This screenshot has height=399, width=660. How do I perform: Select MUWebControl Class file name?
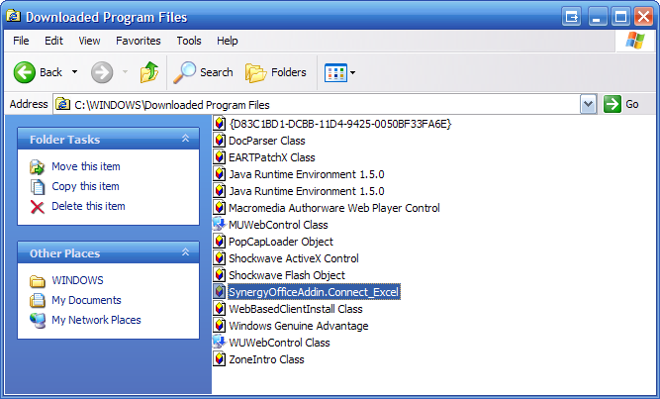click(x=278, y=225)
